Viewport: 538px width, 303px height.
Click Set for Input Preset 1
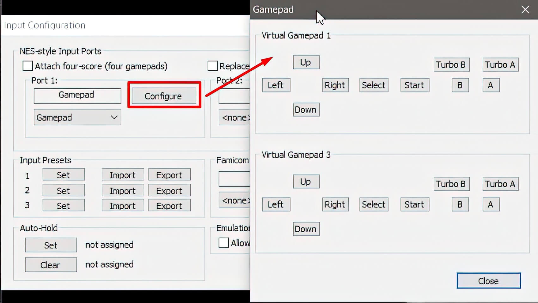click(x=64, y=175)
